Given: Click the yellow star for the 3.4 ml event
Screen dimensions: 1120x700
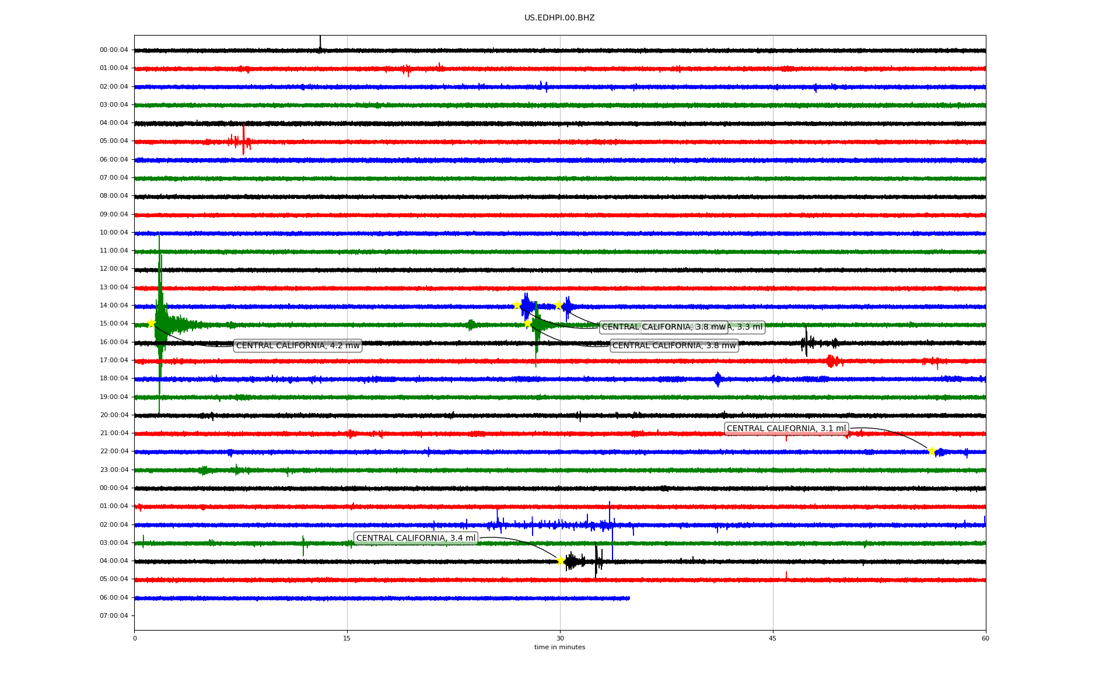Looking at the screenshot, I should coord(561,561).
